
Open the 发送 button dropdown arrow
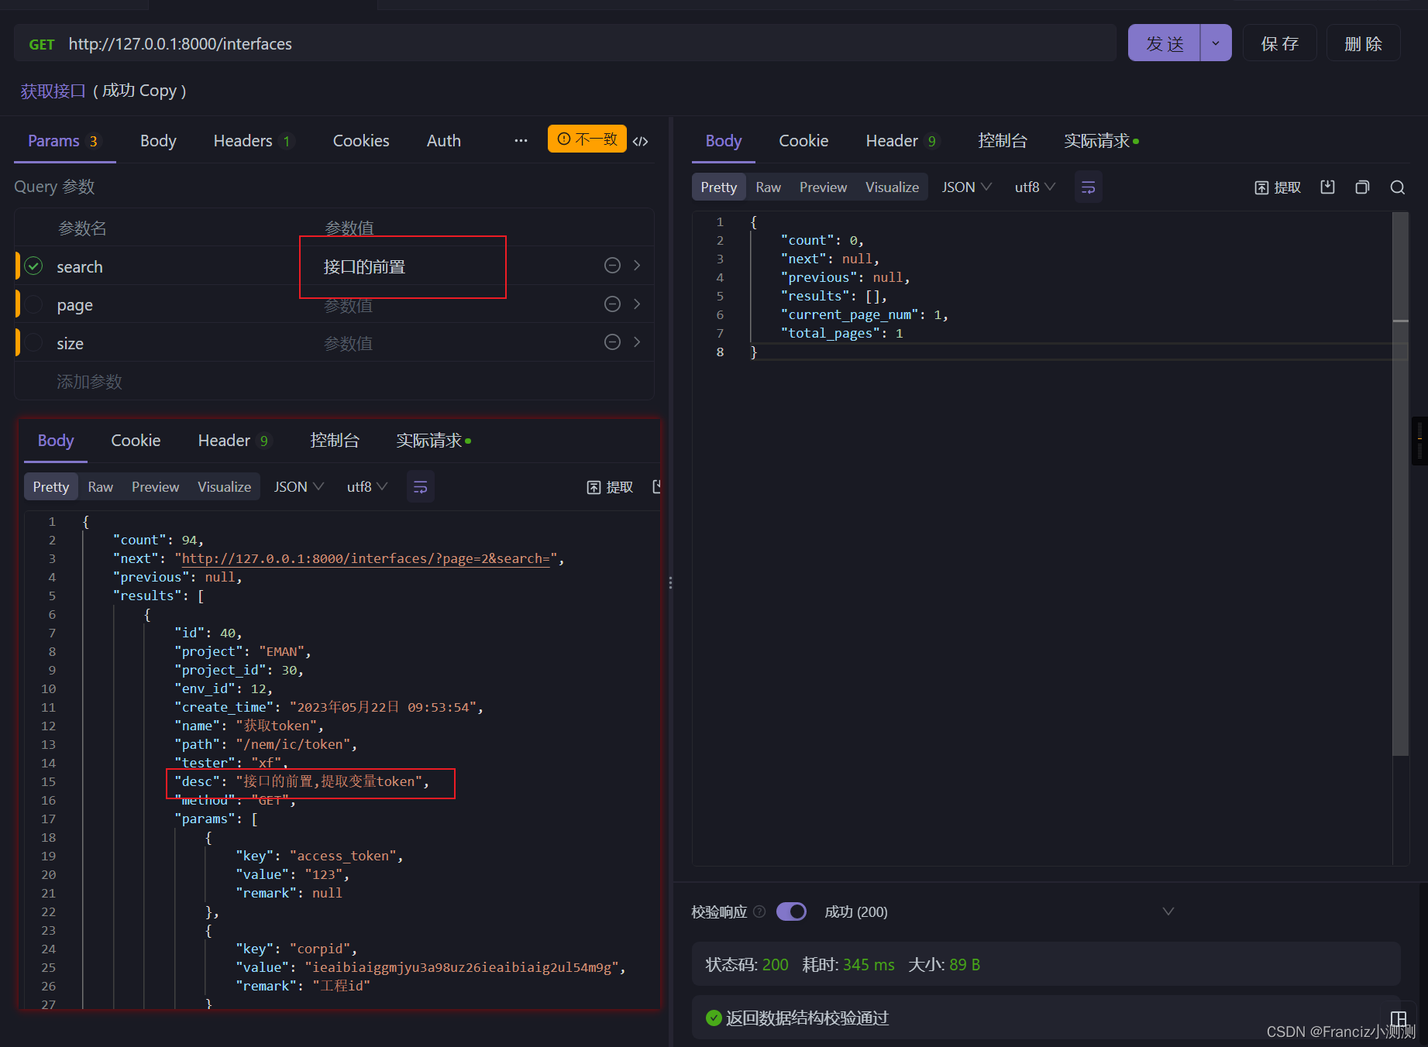(1216, 43)
